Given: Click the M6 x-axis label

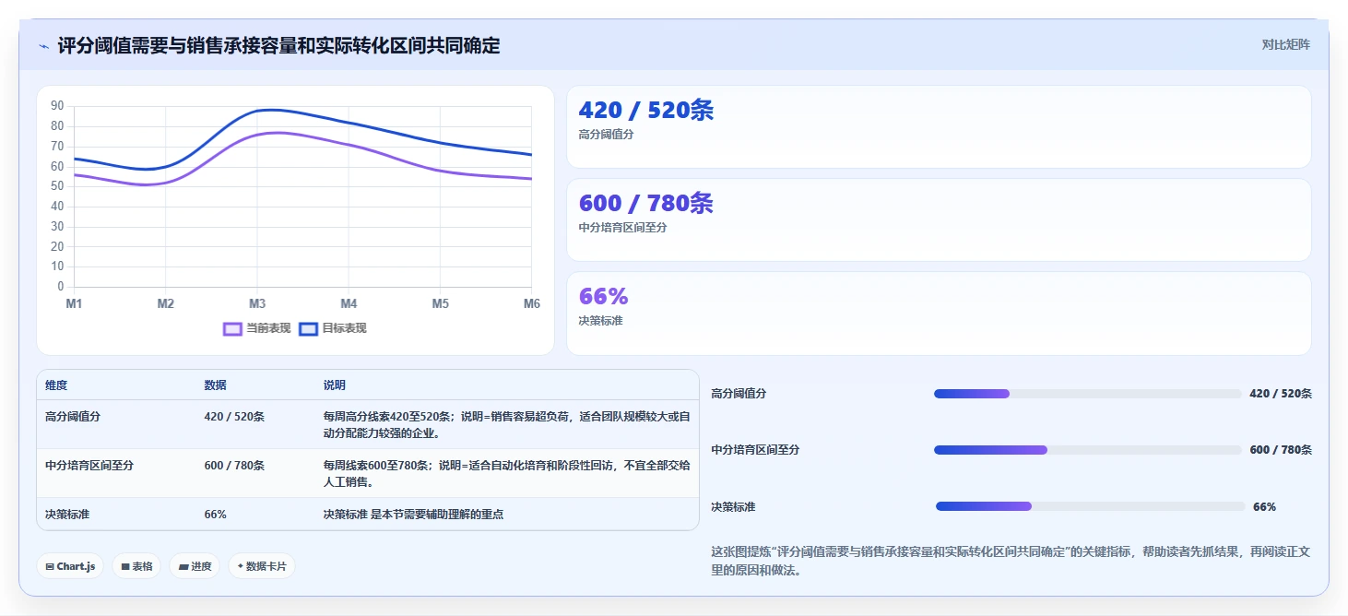Looking at the screenshot, I should click(x=532, y=303).
